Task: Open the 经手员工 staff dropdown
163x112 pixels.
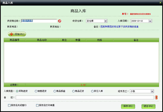Action: click(152, 91)
